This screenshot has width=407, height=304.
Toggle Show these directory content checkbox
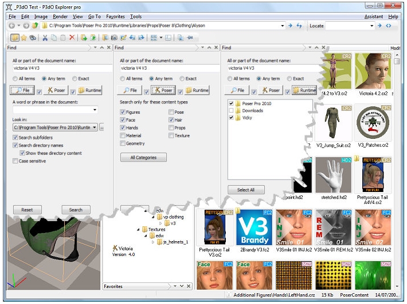(22, 153)
